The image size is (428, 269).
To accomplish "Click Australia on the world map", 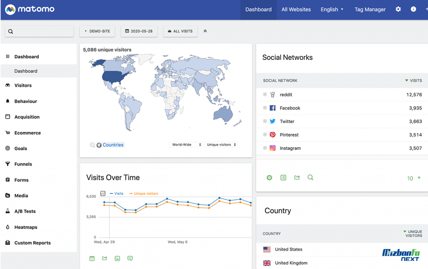I will tap(223, 113).
